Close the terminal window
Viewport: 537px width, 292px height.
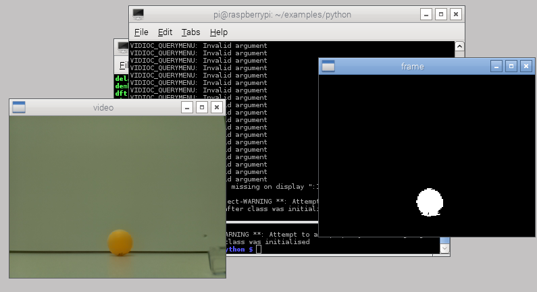click(456, 14)
